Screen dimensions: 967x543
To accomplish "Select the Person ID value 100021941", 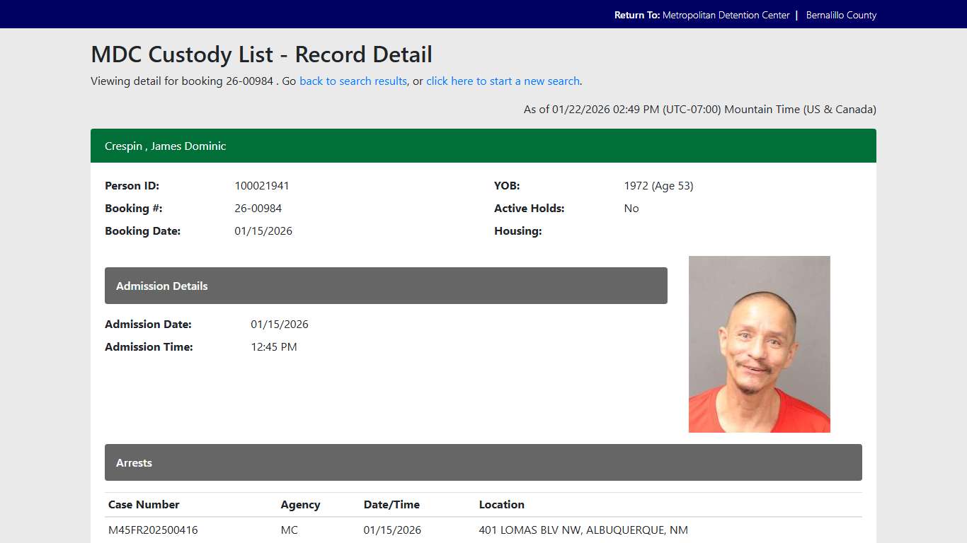I will (x=262, y=185).
